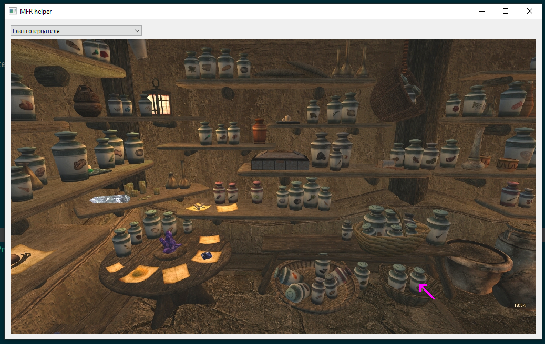Image resolution: width=545 pixels, height=344 pixels.
Task: Click the dark flat chest on middle shelf
Action: tap(280, 161)
